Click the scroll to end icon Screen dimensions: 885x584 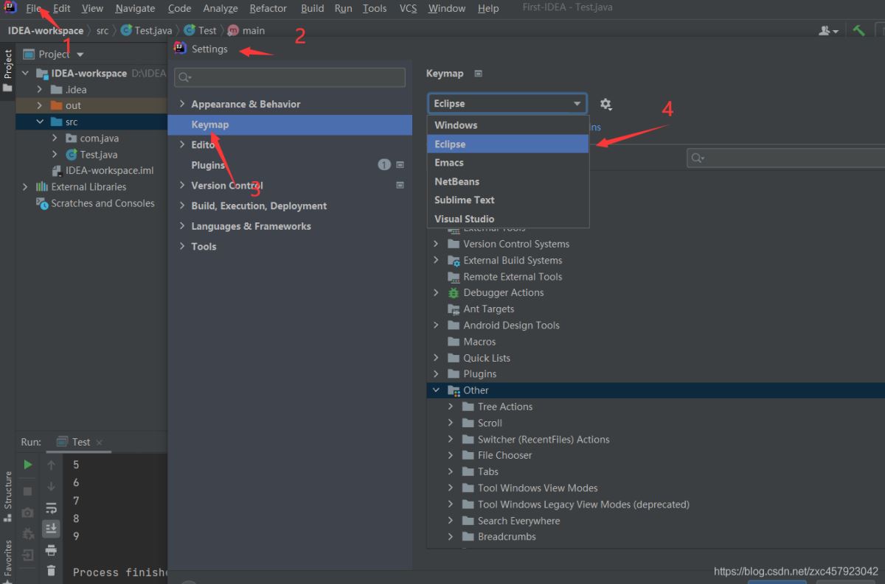(x=51, y=528)
